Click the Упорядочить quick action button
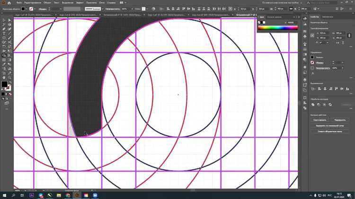This screenshot has width=355, height=199. [319, 120]
